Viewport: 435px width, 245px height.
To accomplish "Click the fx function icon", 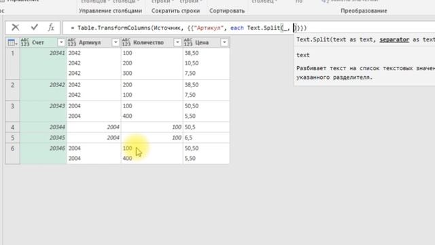I will coord(51,27).
